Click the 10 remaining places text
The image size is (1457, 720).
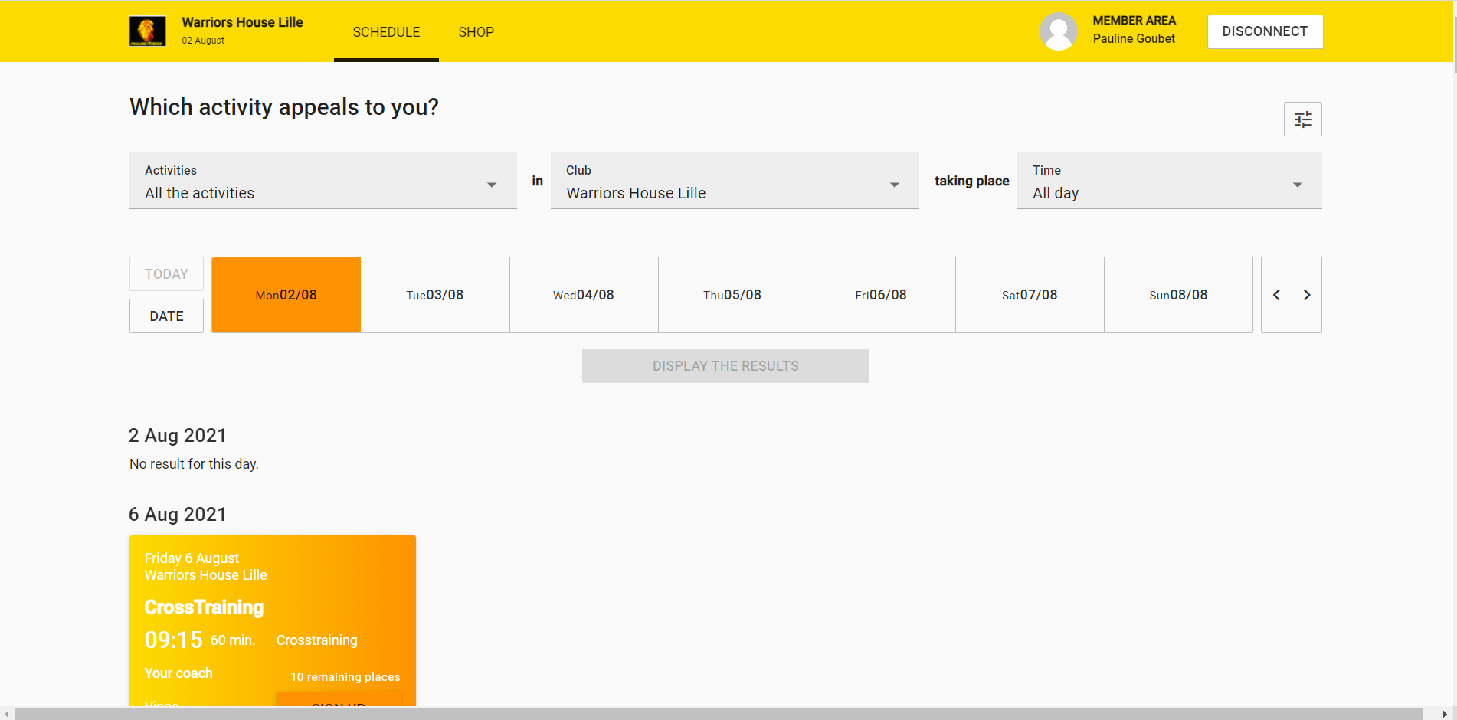(345, 677)
